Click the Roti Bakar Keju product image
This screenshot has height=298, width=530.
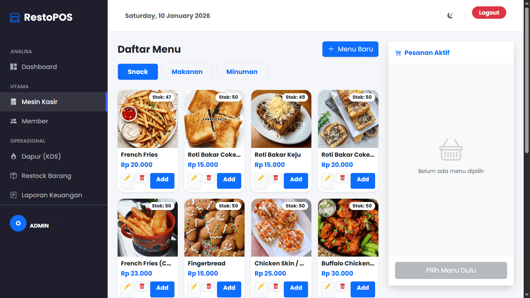pos(281,119)
